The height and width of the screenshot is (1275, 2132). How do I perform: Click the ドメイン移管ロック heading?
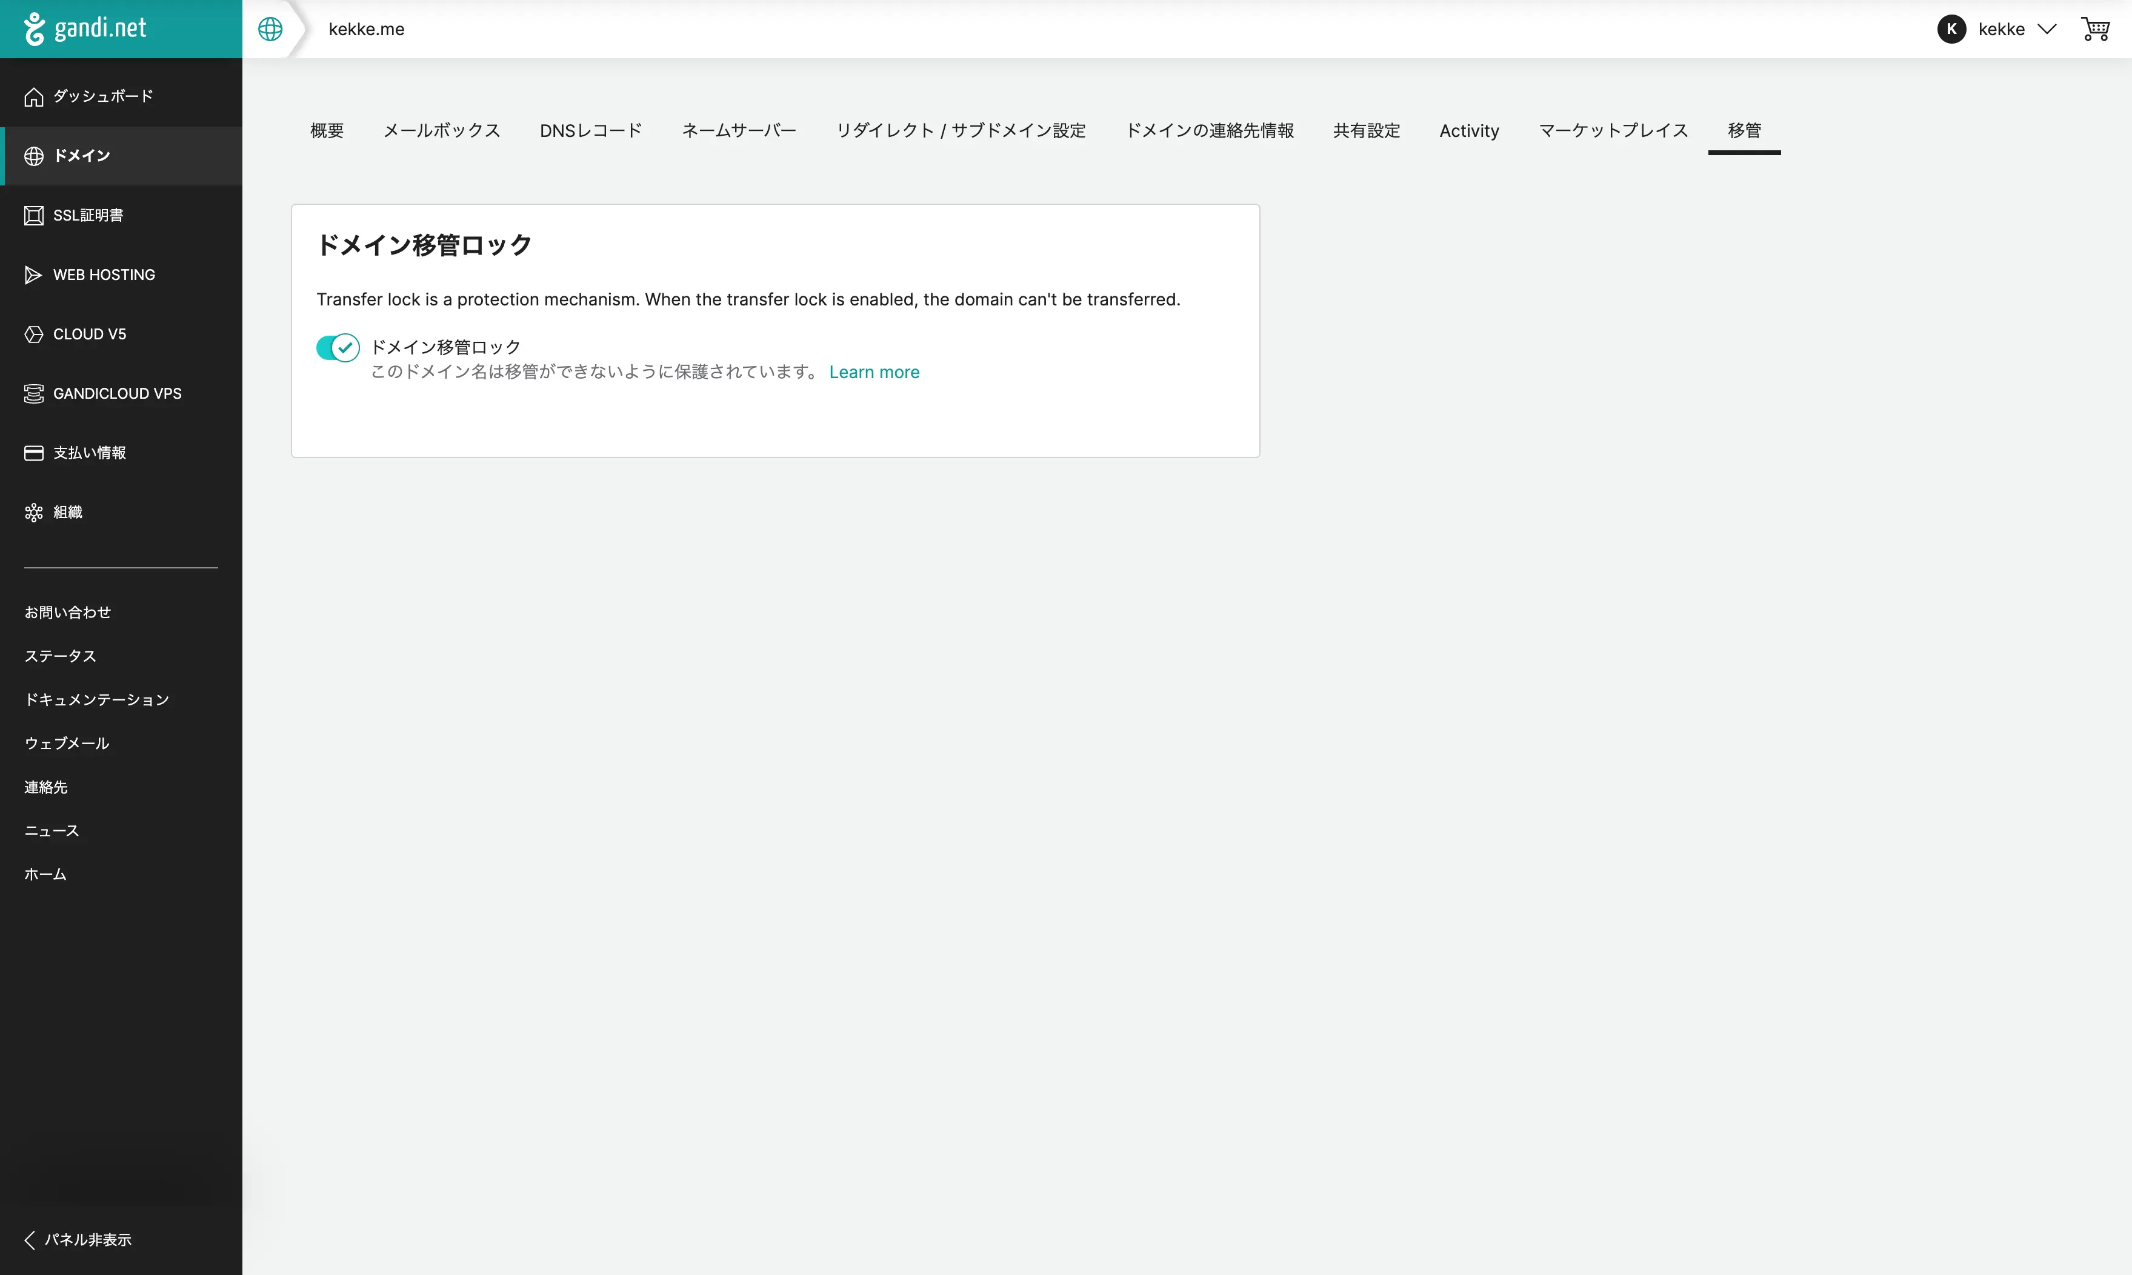tap(424, 245)
